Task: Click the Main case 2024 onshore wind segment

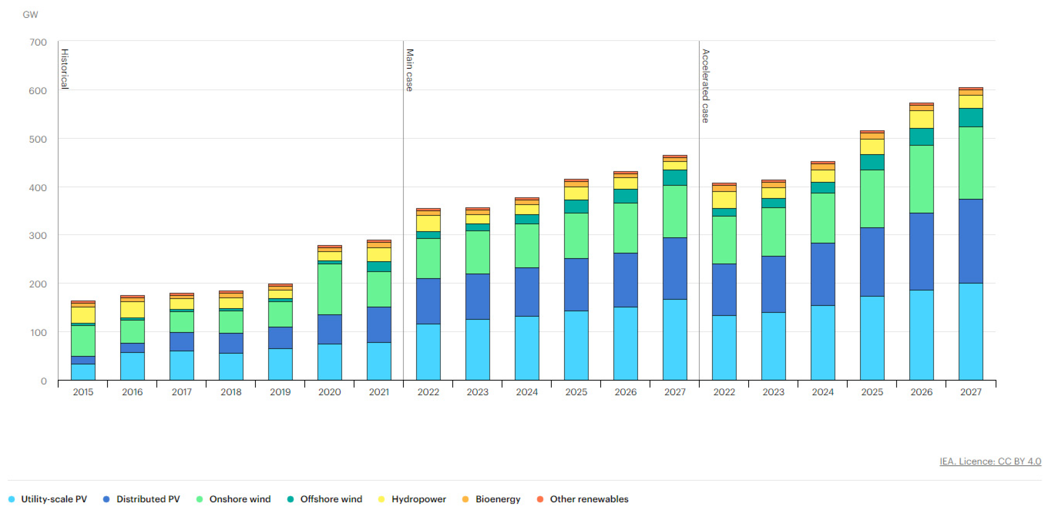Action: click(x=527, y=246)
